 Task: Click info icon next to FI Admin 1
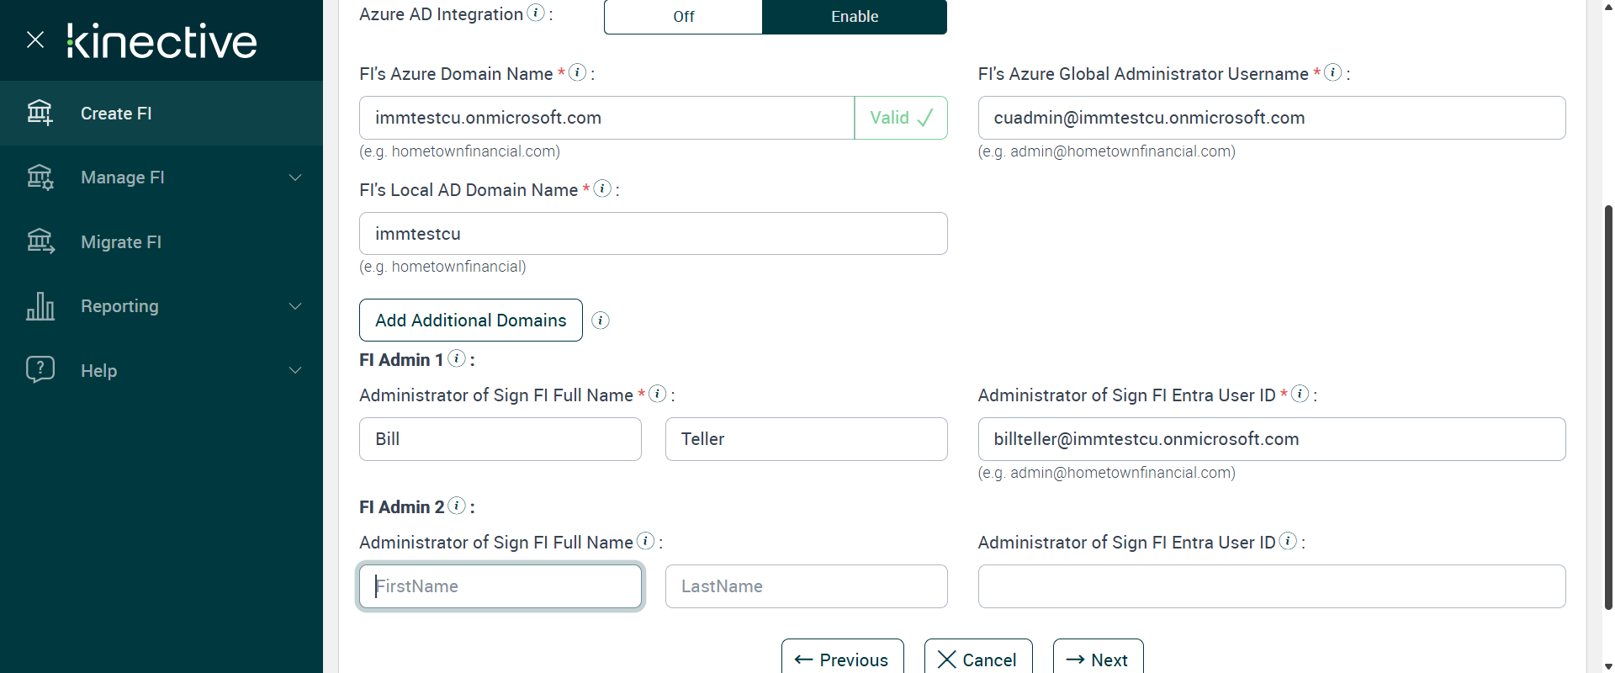(457, 359)
